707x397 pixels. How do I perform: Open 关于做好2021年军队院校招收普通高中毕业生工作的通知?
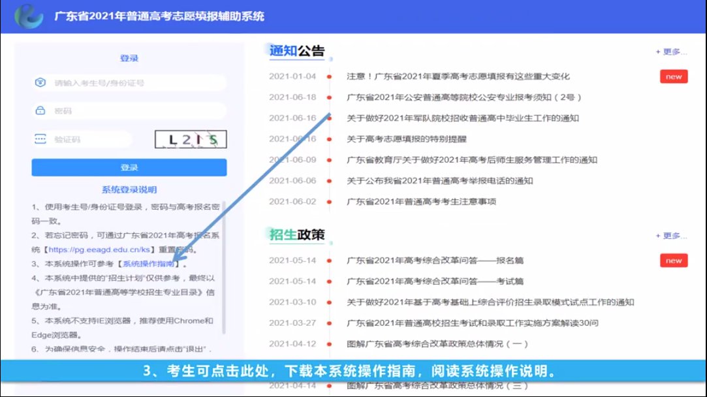463,118
